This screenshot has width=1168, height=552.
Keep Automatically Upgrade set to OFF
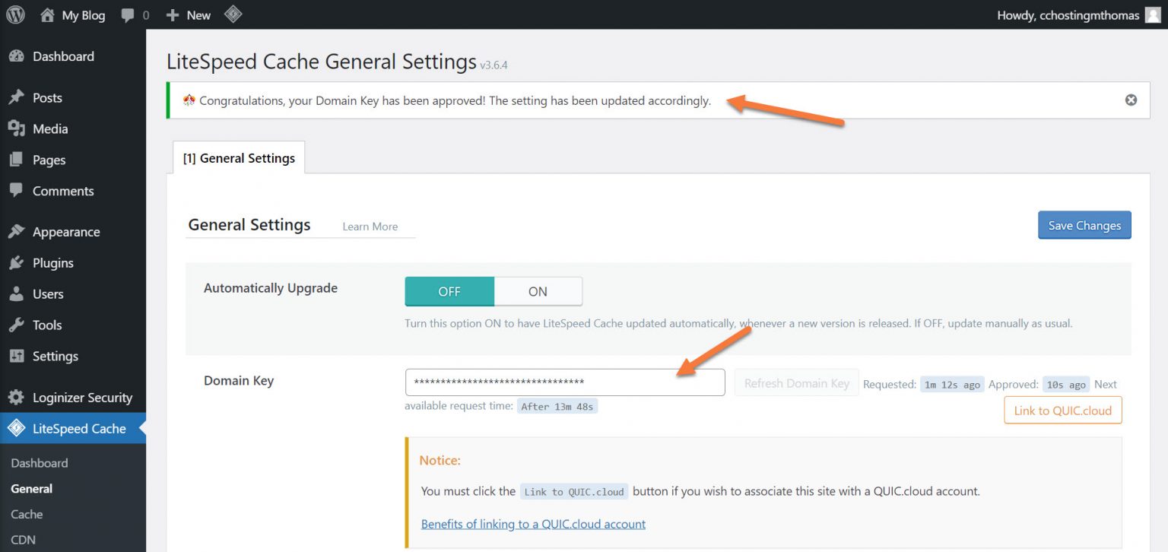coord(449,290)
